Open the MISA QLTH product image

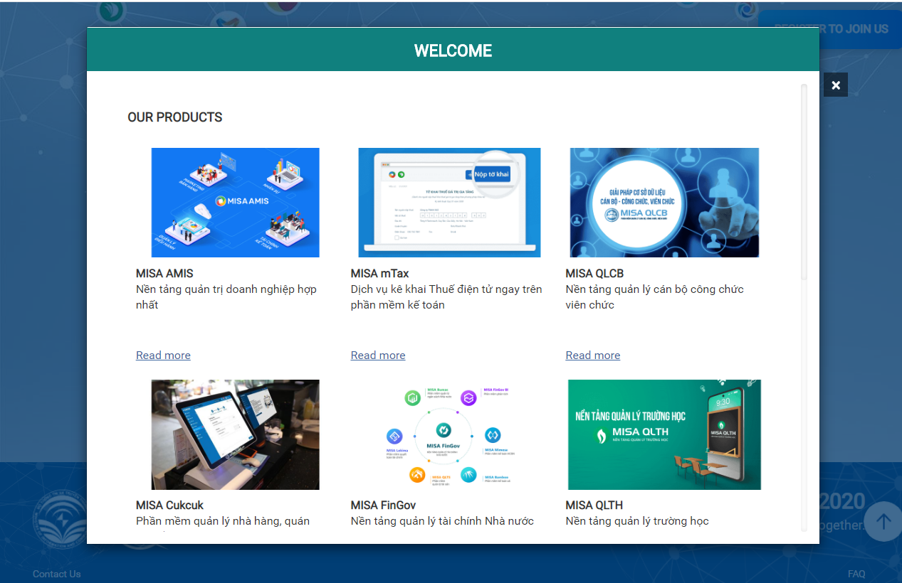click(x=664, y=434)
